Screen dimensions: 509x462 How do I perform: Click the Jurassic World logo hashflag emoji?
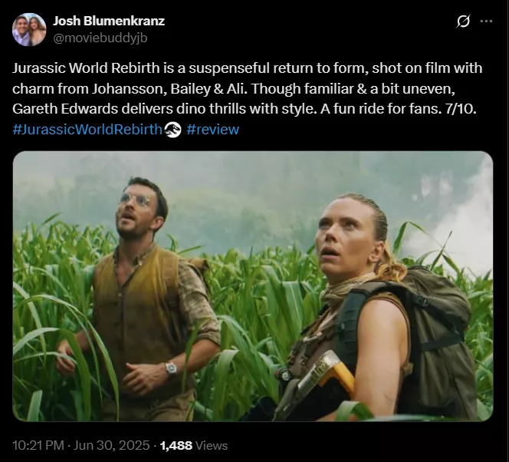[x=172, y=129]
